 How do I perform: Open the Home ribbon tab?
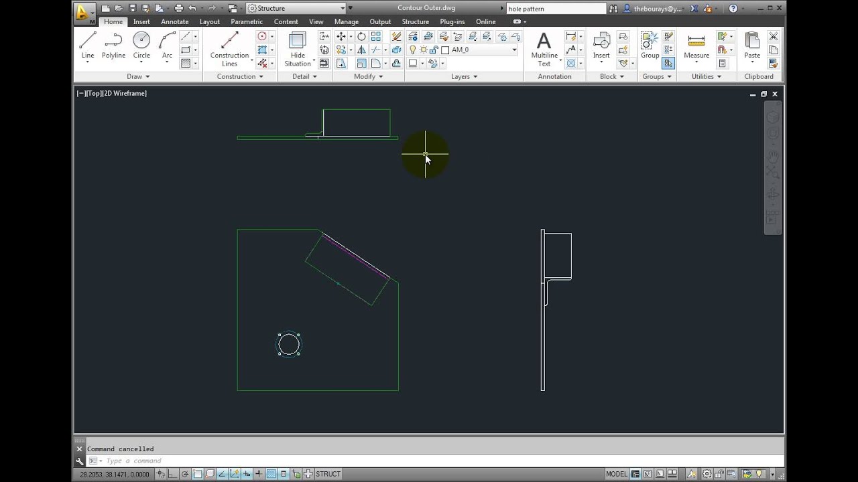tap(113, 21)
